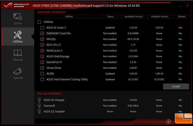Select the Overwolf entry name
This screenshot has width=193, height=126.
(x=49, y=106)
